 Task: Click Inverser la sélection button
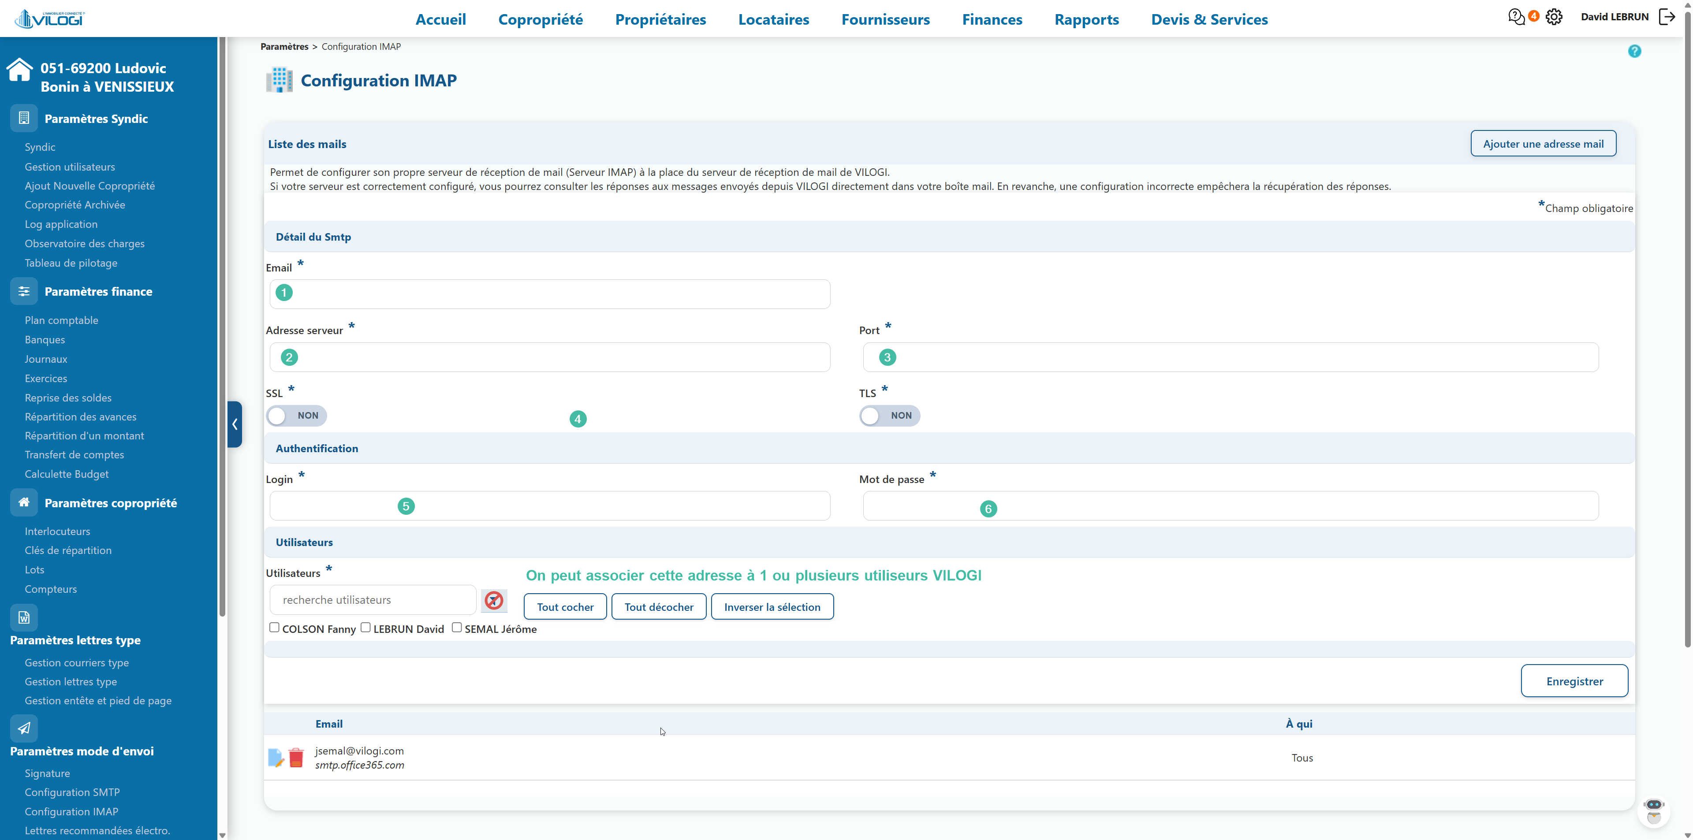point(772,607)
